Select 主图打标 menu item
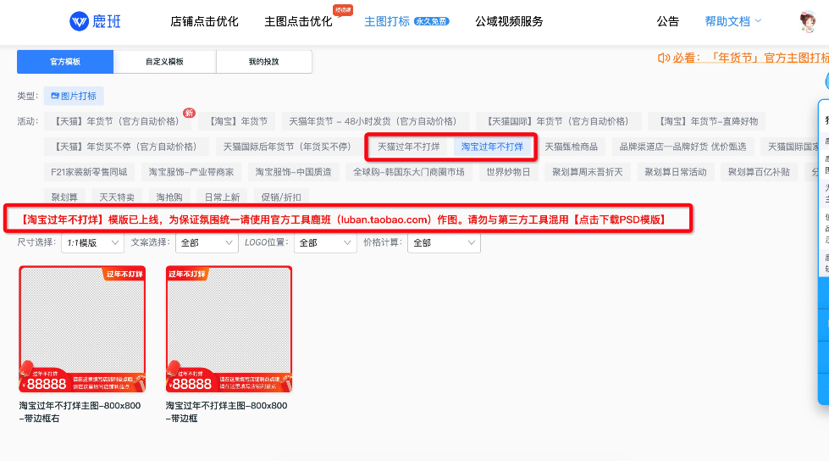Viewport: 829px width, 461px height. (387, 22)
